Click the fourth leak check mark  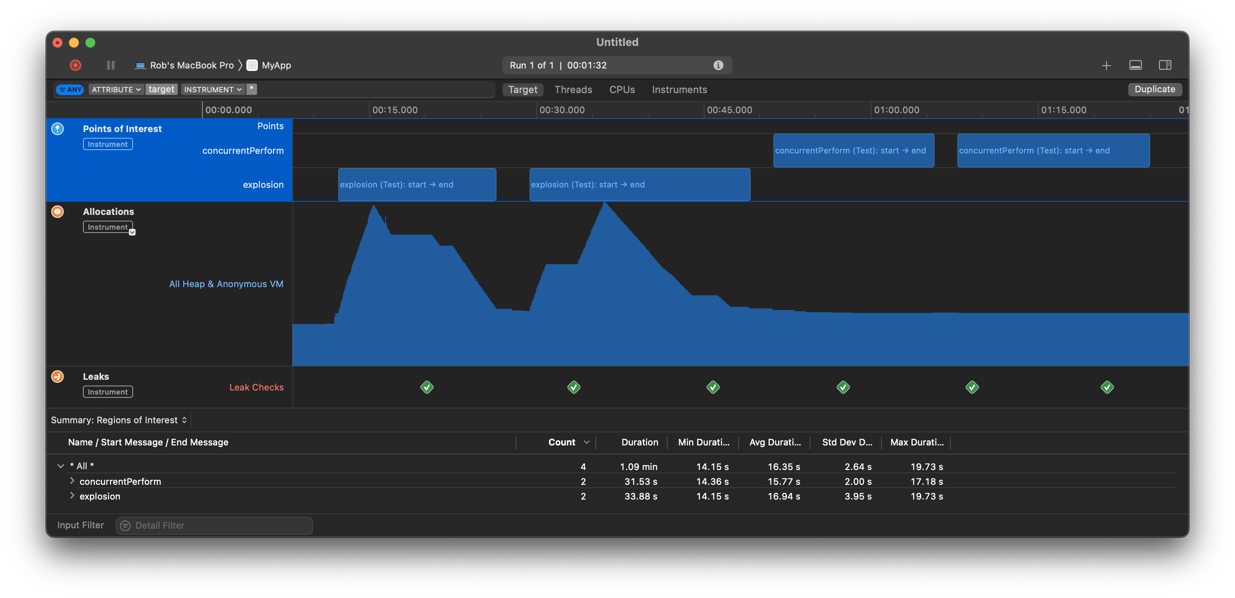click(x=843, y=387)
